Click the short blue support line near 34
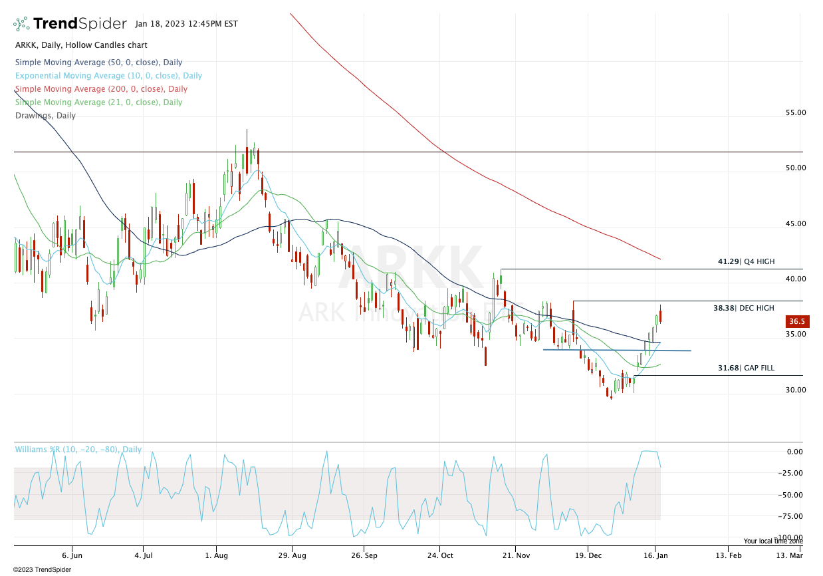The height and width of the screenshot is (576, 823). (617, 350)
